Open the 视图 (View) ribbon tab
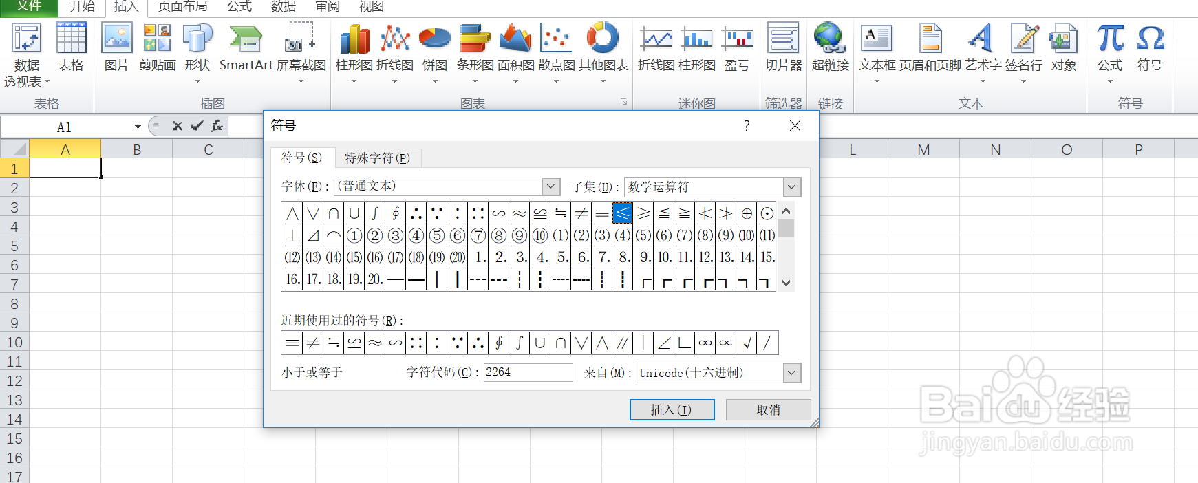Viewport: 1198px width, 483px height. (371, 7)
